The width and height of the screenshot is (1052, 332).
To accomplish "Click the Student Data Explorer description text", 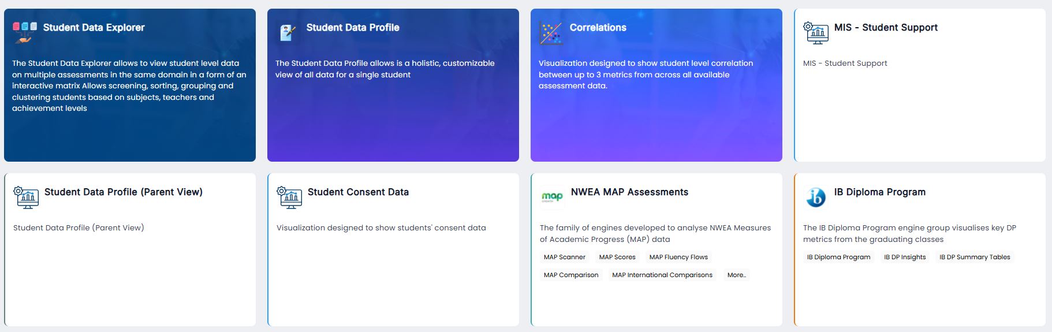I will [129, 85].
